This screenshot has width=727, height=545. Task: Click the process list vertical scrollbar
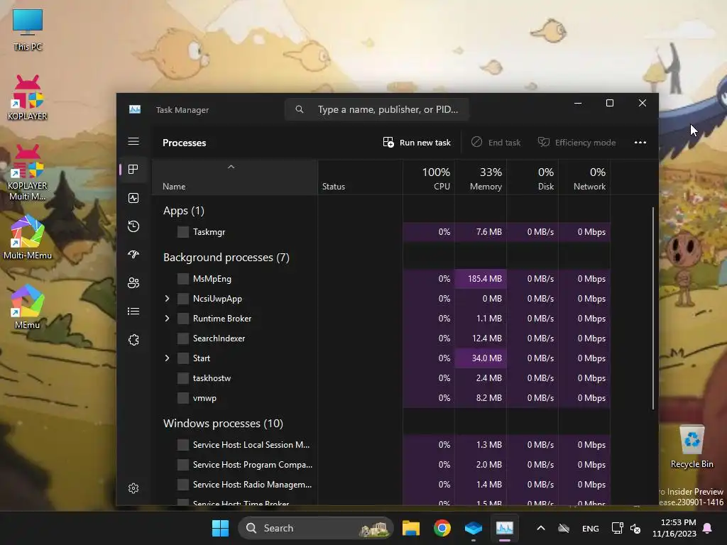[653, 308]
